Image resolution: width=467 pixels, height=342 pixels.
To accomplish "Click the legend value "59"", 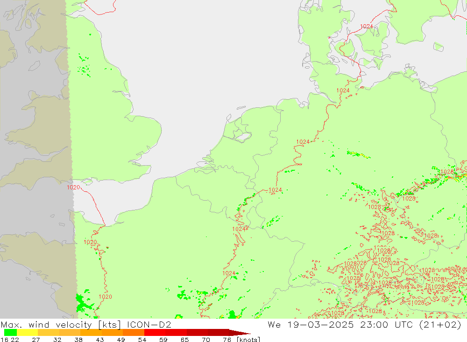I will 163,340.
